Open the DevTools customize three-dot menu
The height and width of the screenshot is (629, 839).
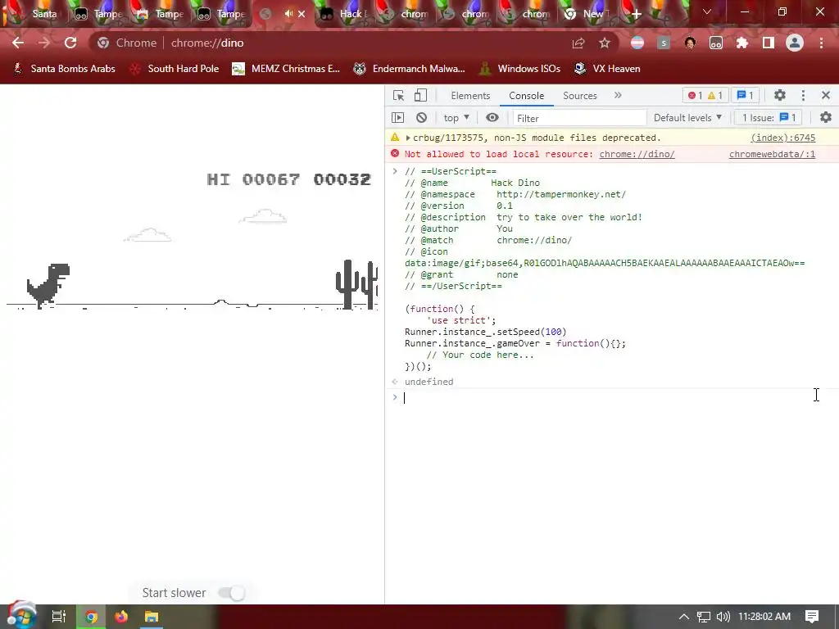pos(803,95)
